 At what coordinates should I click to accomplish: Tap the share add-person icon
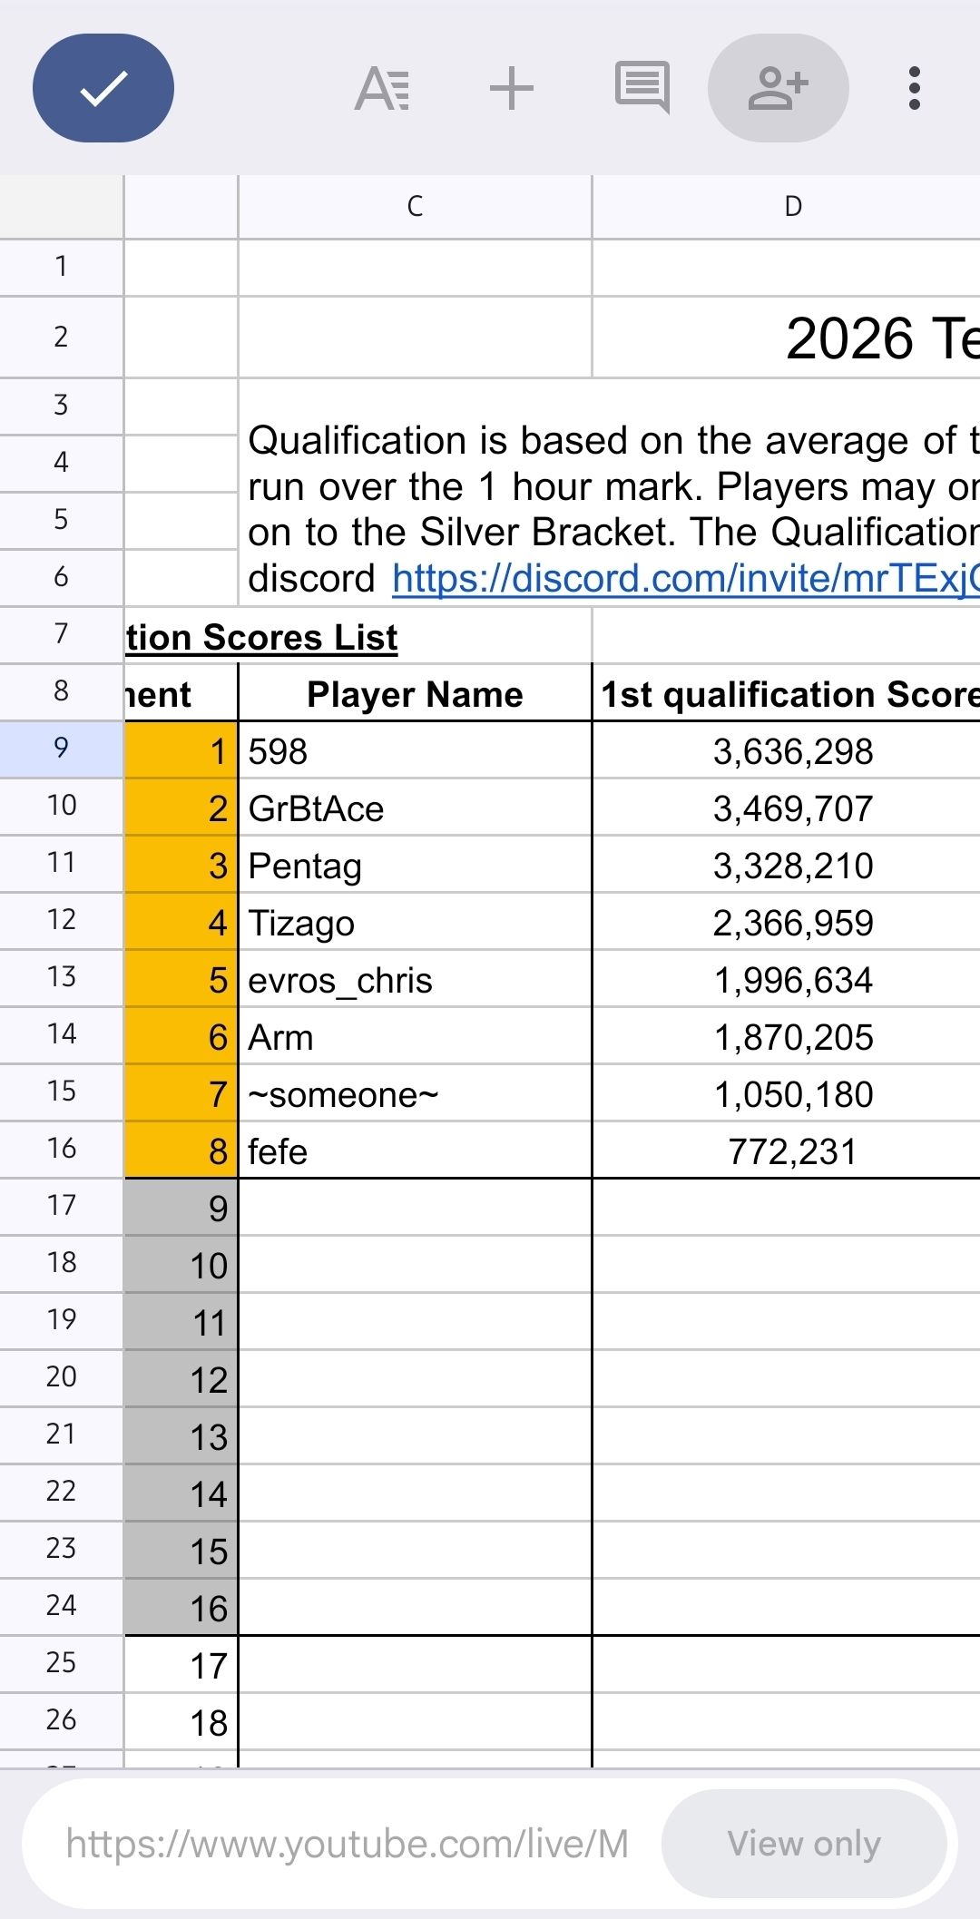click(x=778, y=88)
